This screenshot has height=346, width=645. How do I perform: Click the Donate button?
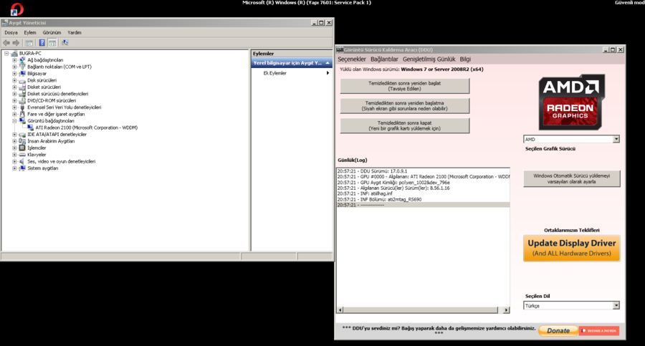(x=558, y=331)
